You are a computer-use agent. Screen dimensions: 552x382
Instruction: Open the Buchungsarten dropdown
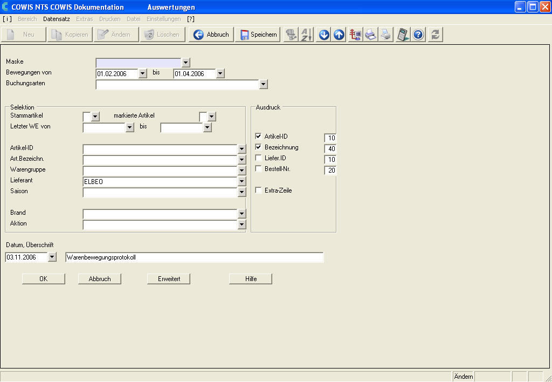point(264,84)
